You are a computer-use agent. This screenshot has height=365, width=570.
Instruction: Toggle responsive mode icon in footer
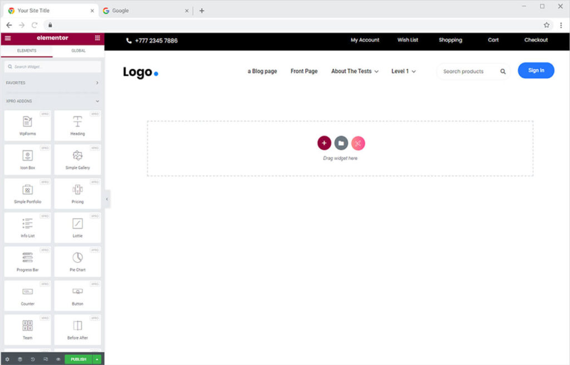(x=46, y=359)
